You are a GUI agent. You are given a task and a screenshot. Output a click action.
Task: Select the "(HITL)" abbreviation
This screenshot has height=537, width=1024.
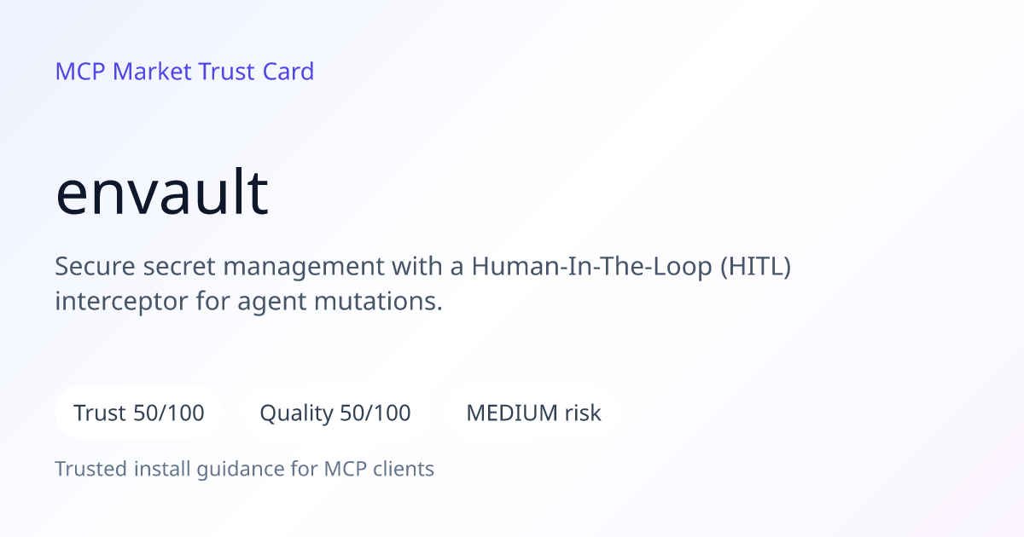756,267
